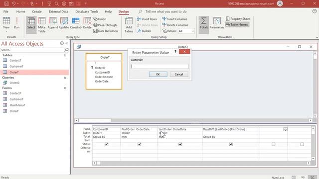Viewport: 319px width, 179px height.
Task: Open the Builder tool
Action: (144, 31)
